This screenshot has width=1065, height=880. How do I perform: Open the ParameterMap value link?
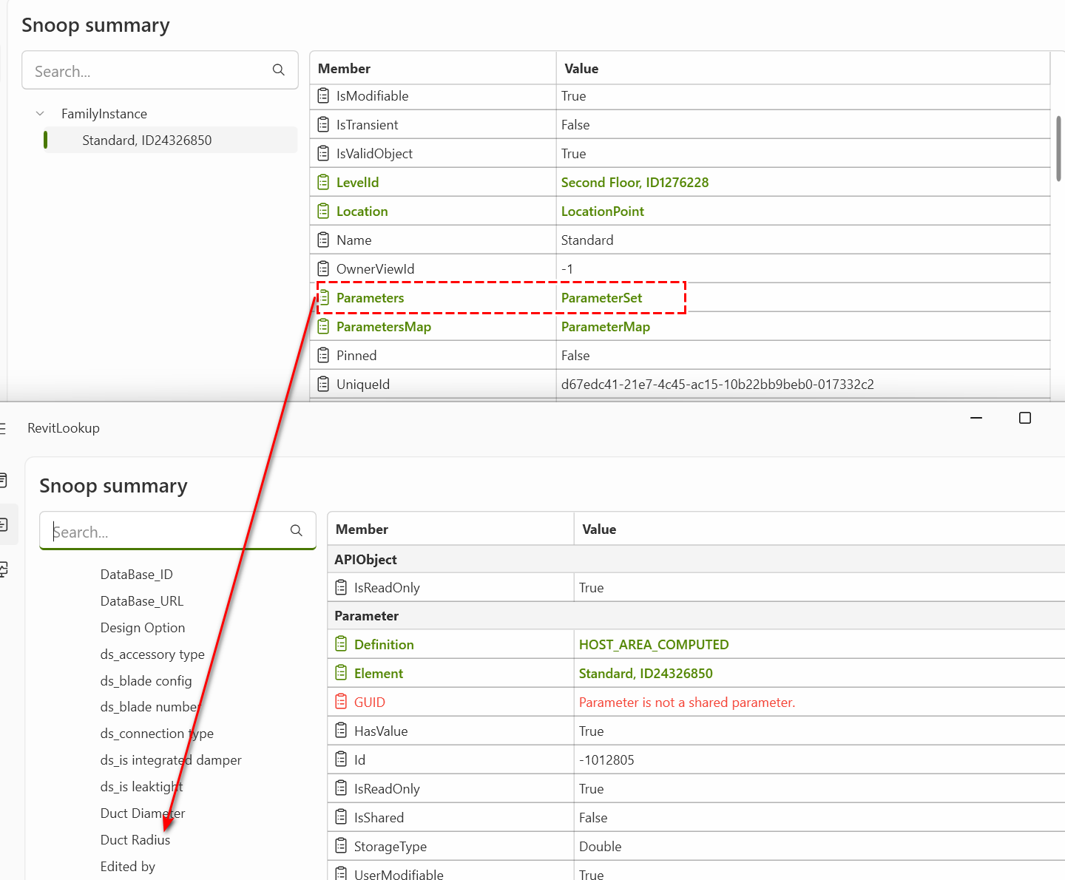pos(605,327)
